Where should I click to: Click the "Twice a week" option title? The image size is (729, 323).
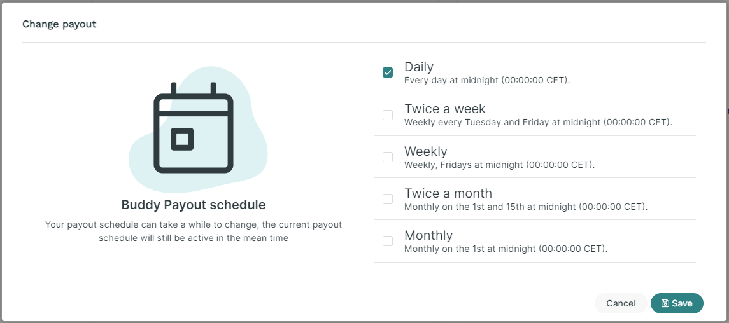coord(445,109)
